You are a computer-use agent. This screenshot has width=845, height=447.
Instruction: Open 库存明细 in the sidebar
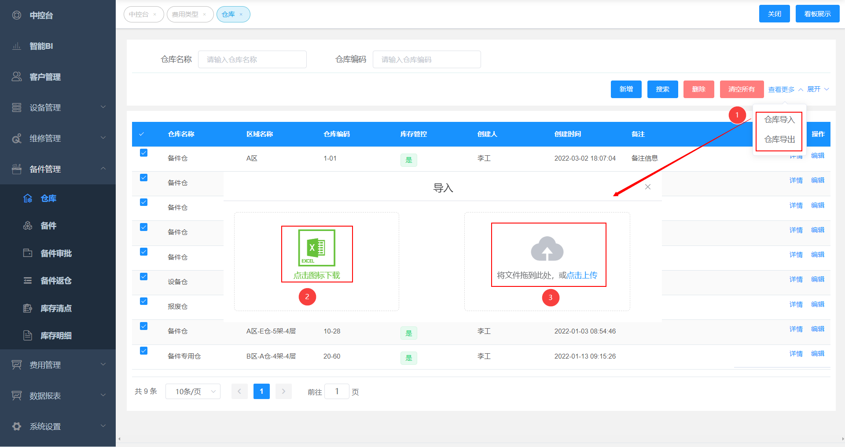tap(56, 336)
